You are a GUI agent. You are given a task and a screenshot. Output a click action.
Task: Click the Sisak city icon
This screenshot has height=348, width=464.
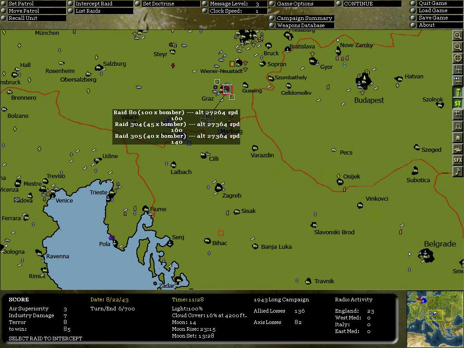pyautogui.click(x=237, y=212)
